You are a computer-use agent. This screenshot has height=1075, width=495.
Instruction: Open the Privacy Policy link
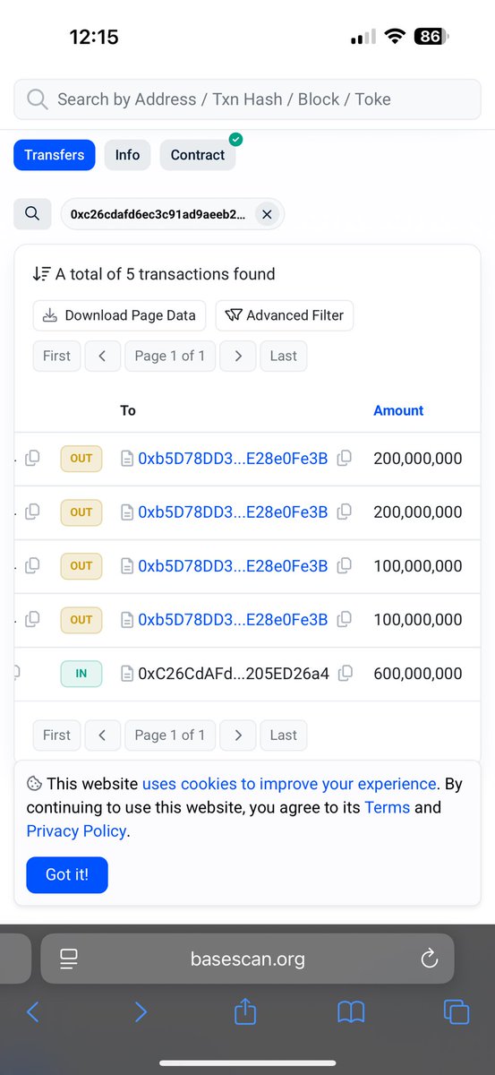click(76, 830)
